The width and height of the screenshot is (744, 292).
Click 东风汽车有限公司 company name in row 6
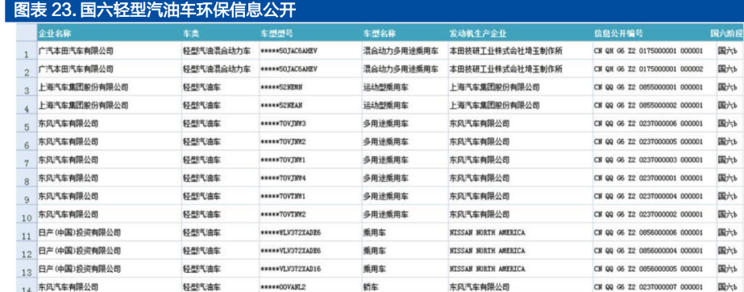tap(69, 142)
